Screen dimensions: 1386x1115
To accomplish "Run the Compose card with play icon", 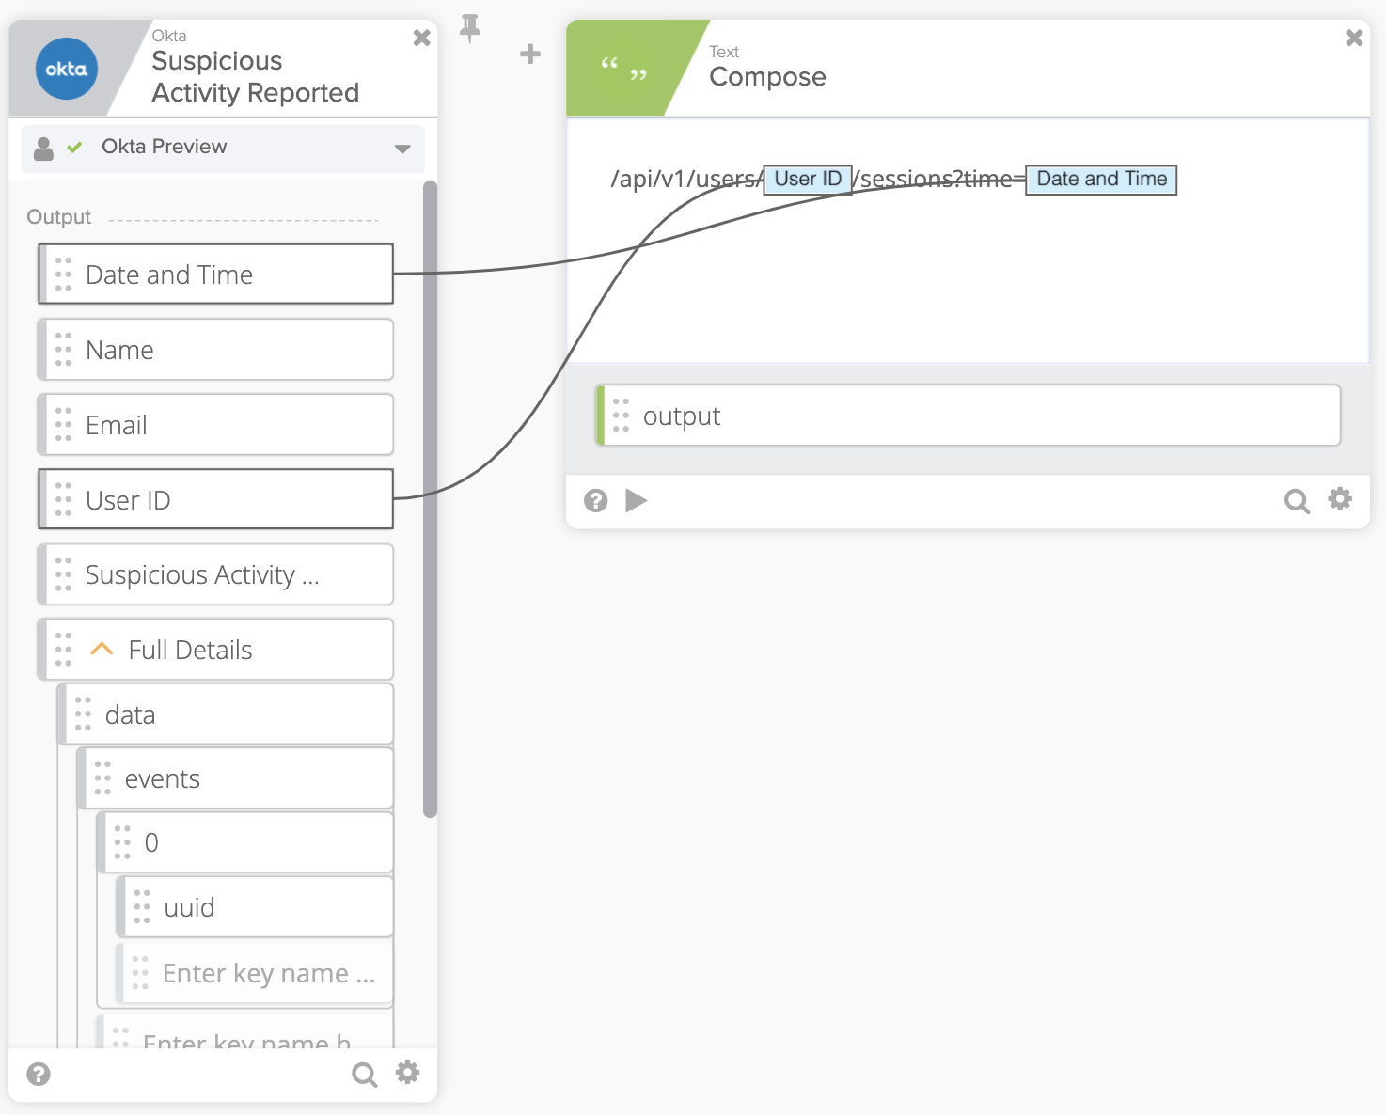I will (637, 500).
